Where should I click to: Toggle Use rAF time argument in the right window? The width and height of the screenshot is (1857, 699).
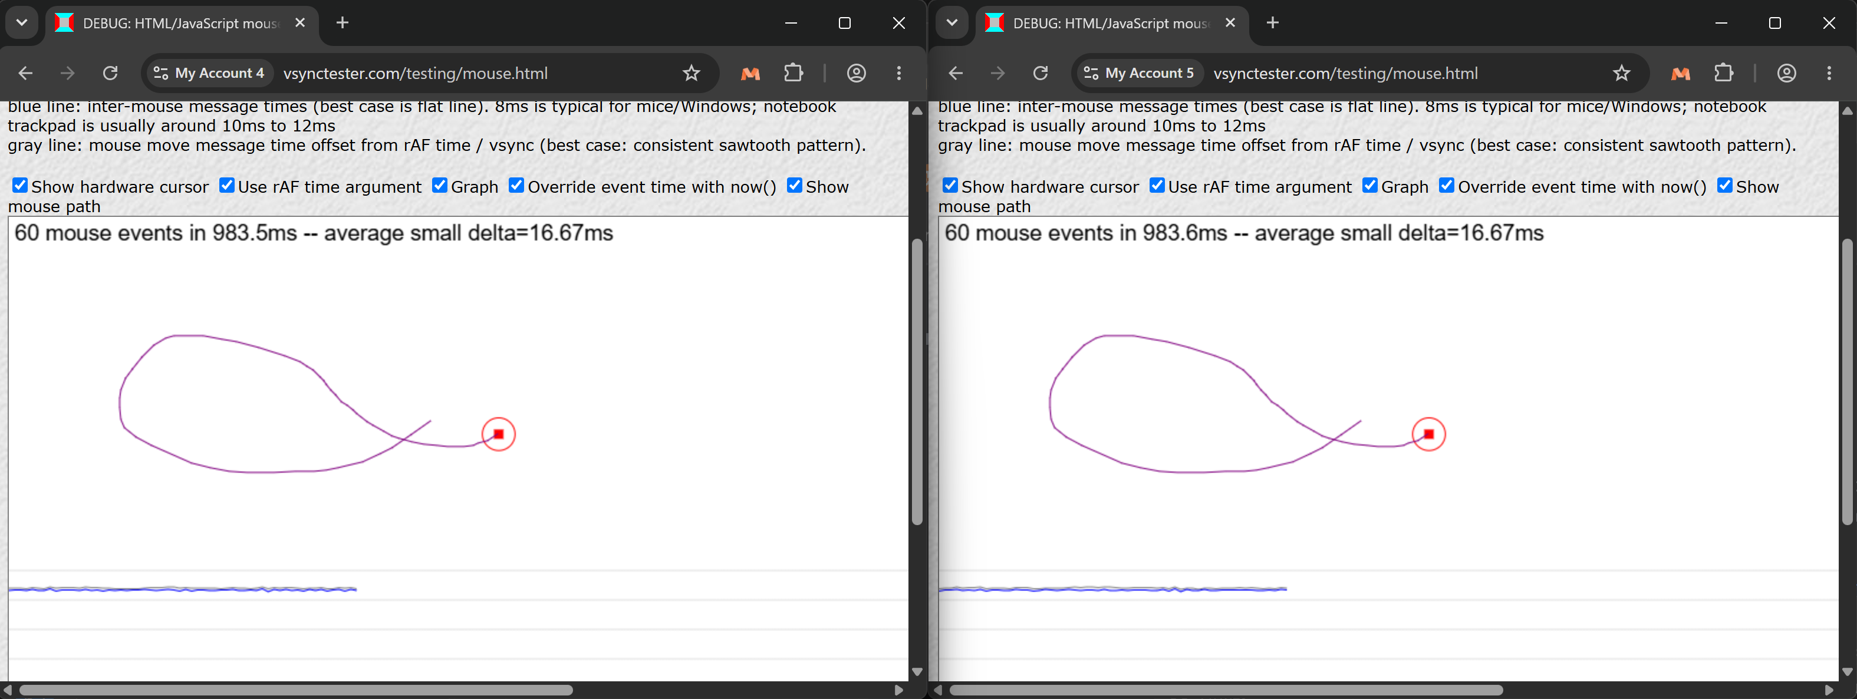(x=1157, y=185)
